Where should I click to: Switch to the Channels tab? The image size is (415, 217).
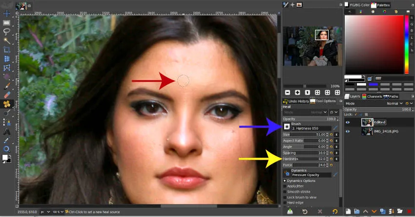[x=374, y=96]
